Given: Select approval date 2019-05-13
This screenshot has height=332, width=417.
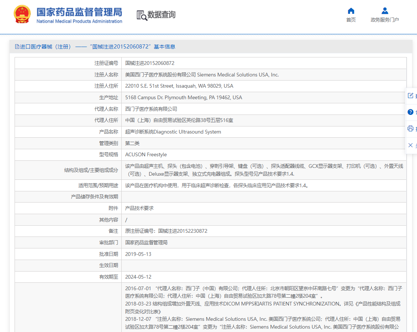Looking at the screenshot, I should (138, 254).
